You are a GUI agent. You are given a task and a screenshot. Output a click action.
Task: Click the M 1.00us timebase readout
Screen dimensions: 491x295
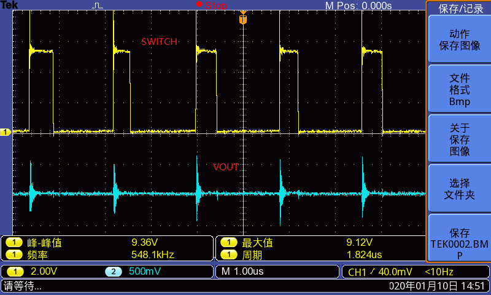(x=242, y=272)
